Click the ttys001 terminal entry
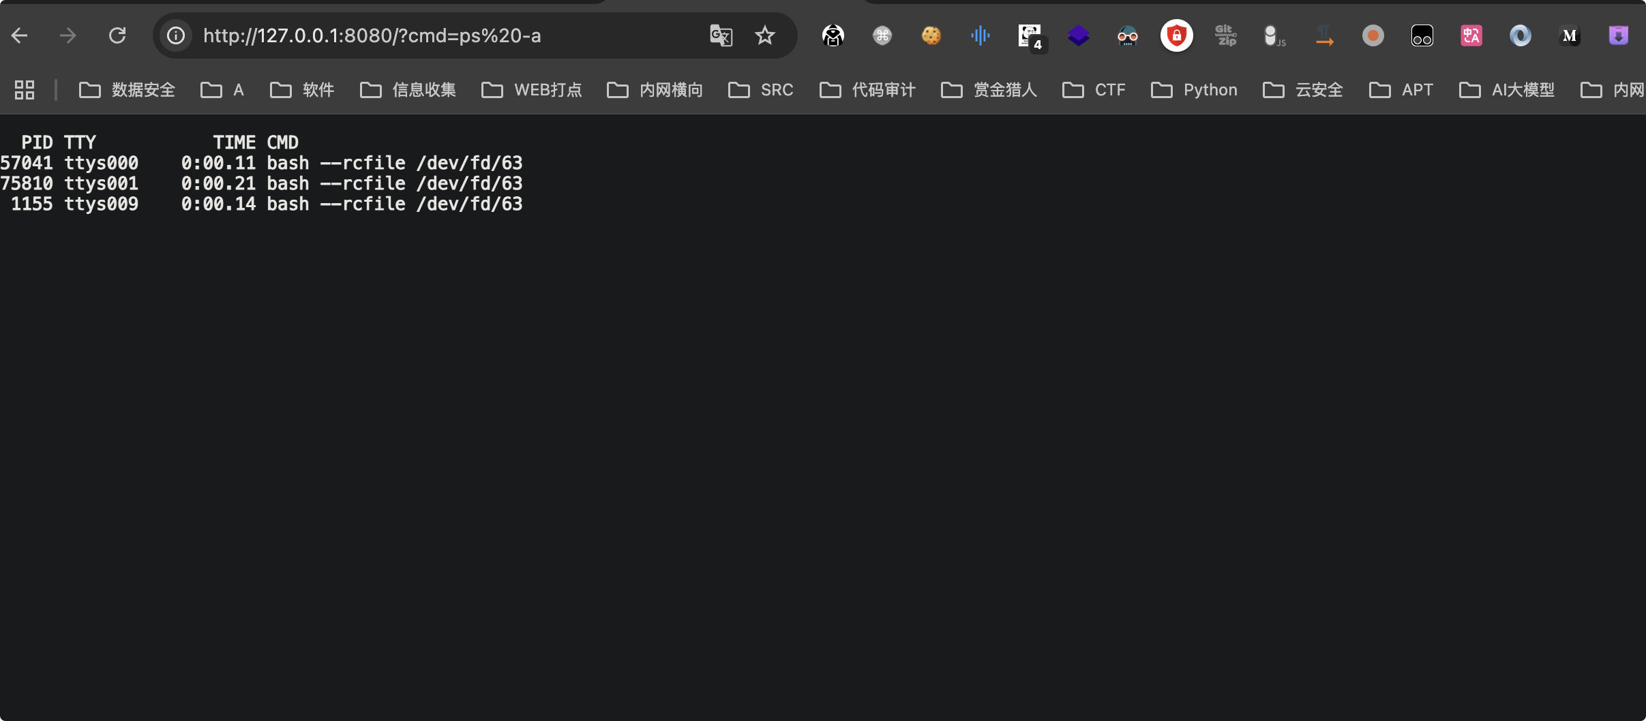This screenshot has width=1646, height=721. coord(102,183)
